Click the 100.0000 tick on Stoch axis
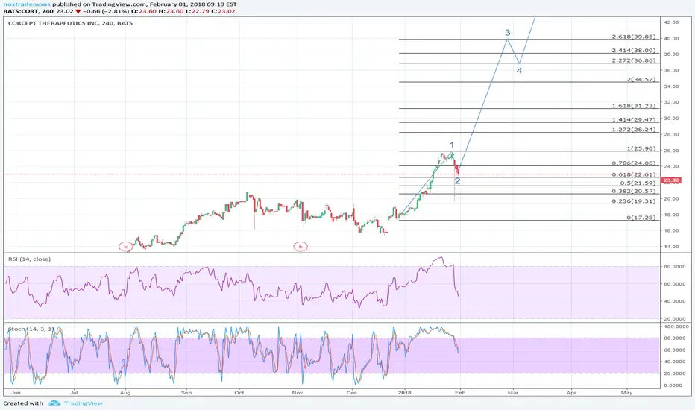 (x=676, y=327)
